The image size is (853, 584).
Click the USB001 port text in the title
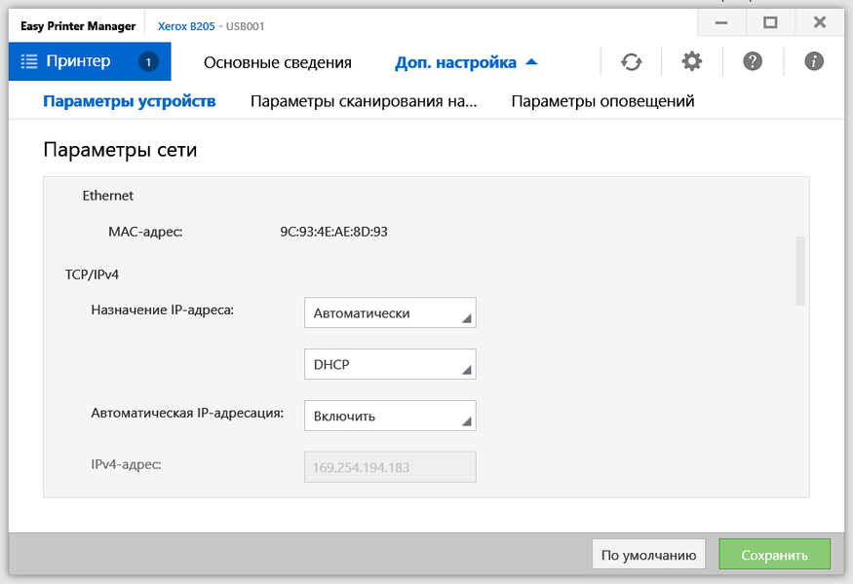point(246,26)
